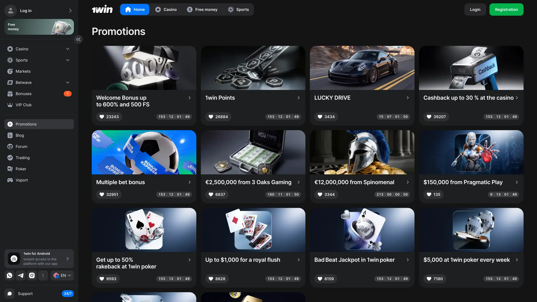Screen dimensions: 537x302
Task: Click the 1win logo
Action: [102, 10]
